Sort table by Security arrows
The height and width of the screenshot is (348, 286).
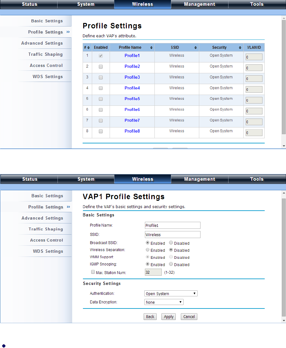[240, 48]
